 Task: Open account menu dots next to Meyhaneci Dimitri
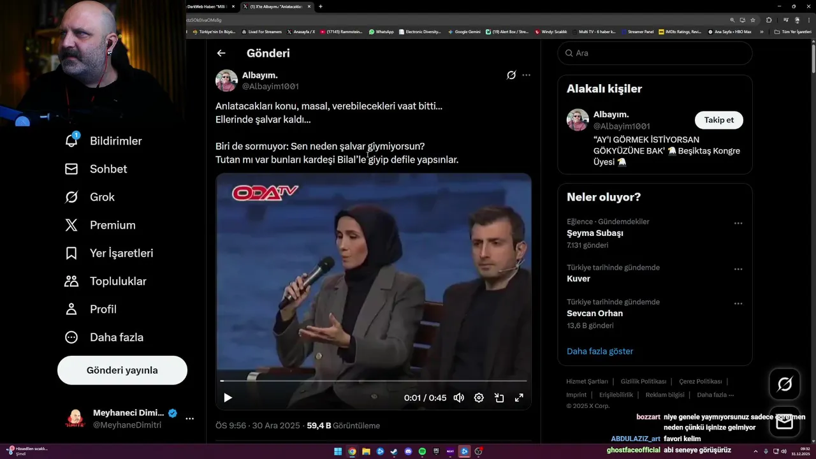(189, 419)
